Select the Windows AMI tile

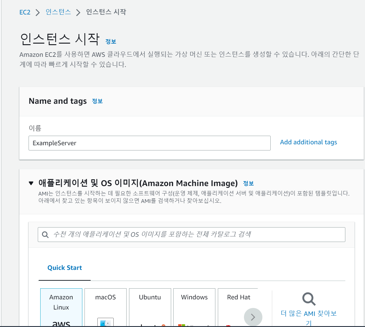point(194,307)
